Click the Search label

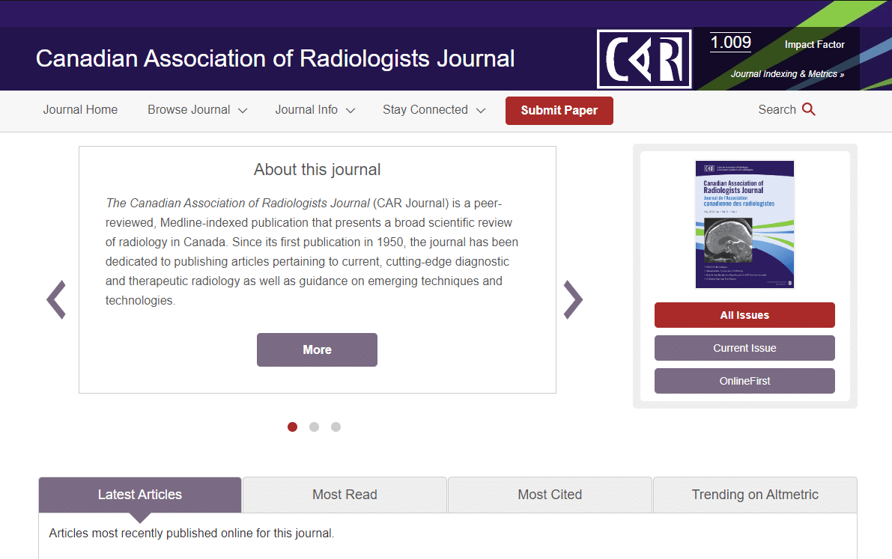777,110
